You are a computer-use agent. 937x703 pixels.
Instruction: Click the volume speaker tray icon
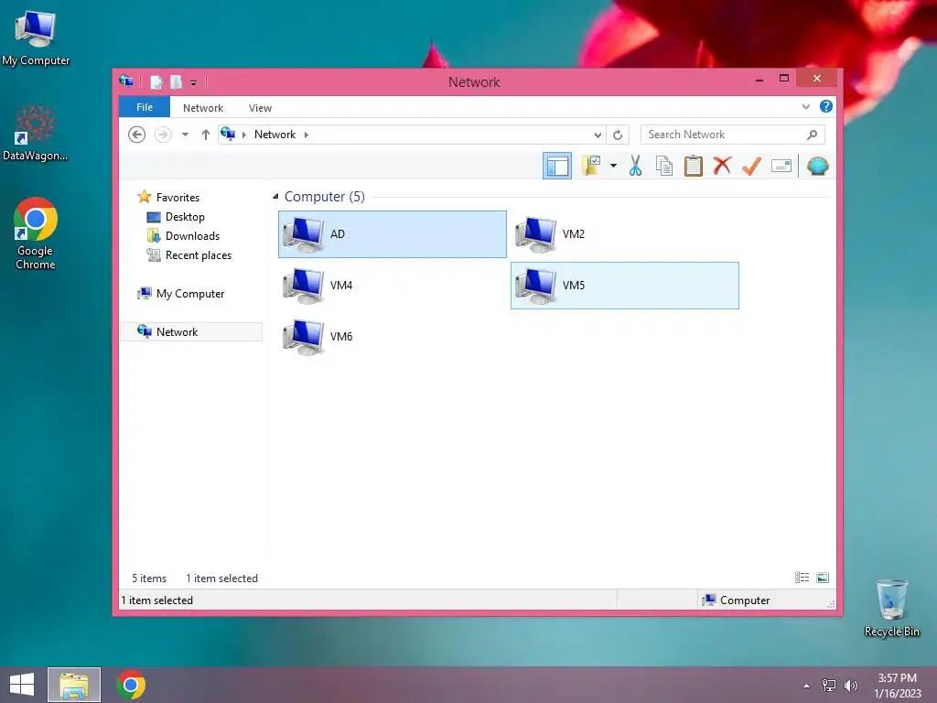coord(851,686)
